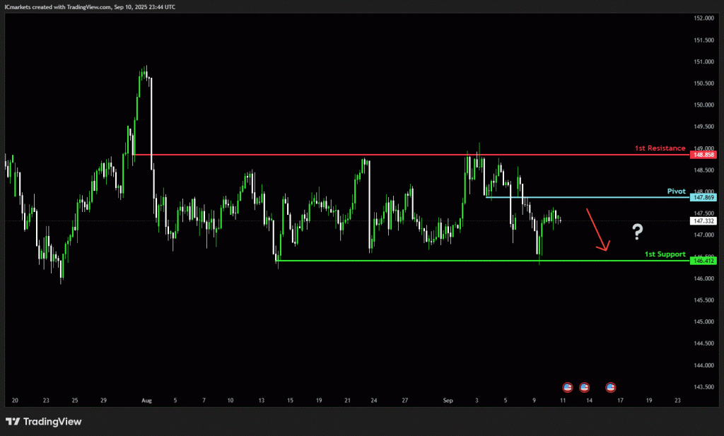Select the red 148.858 price tag
Viewport: 724px width, 436px height.
(x=703, y=155)
